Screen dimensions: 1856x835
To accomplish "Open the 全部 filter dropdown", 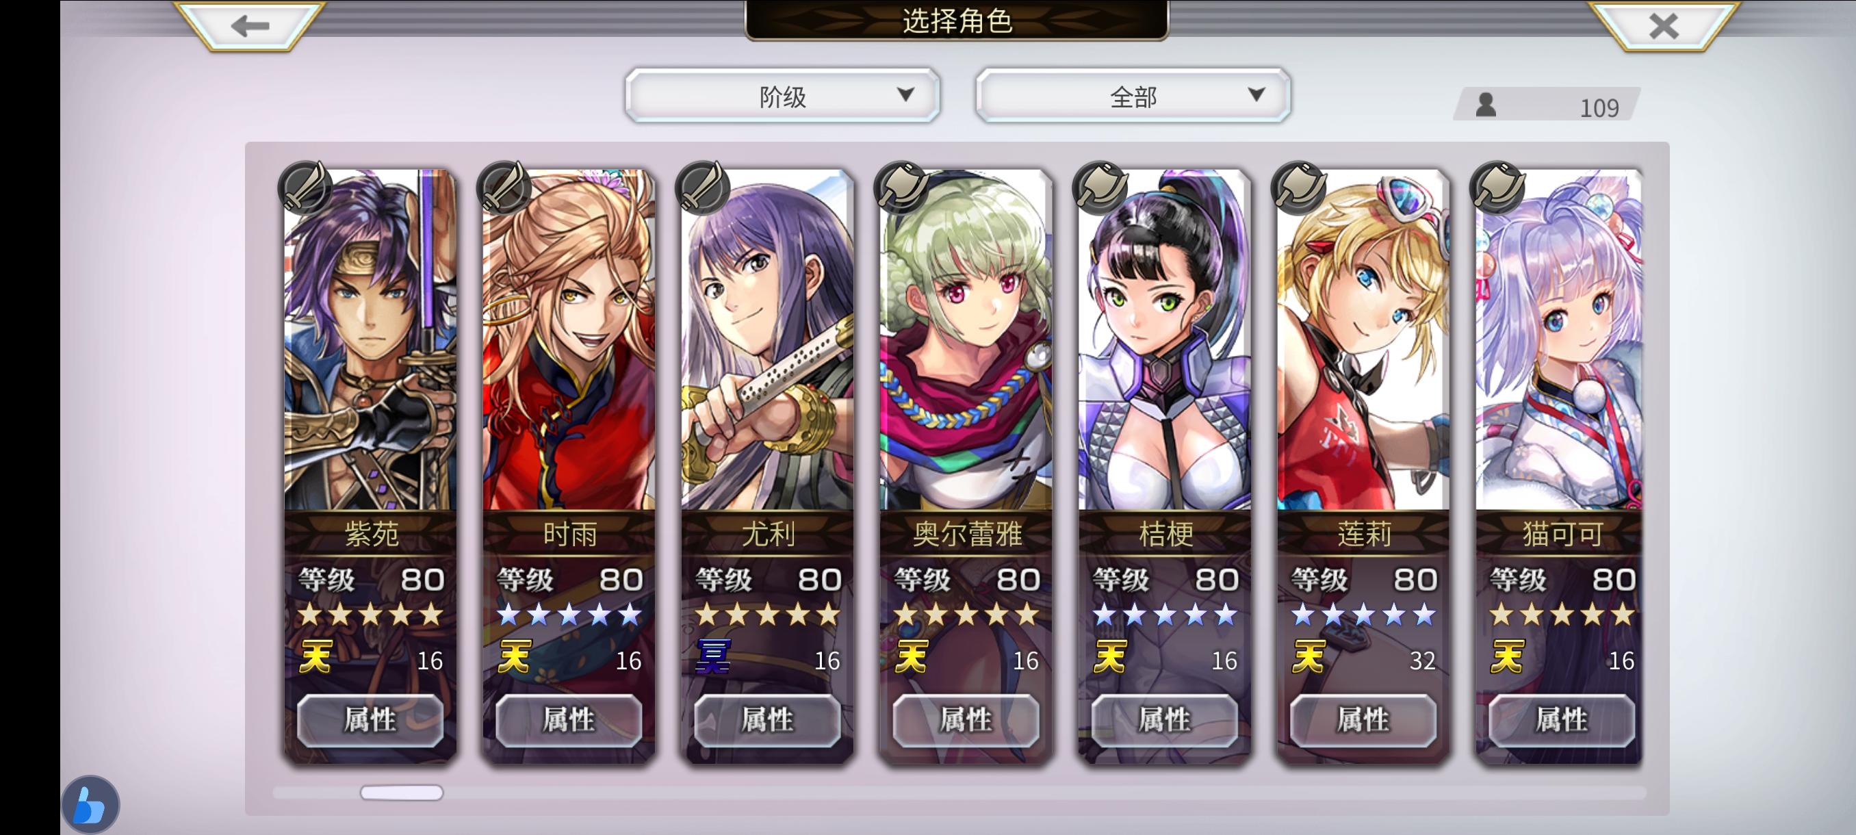I will point(1133,95).
